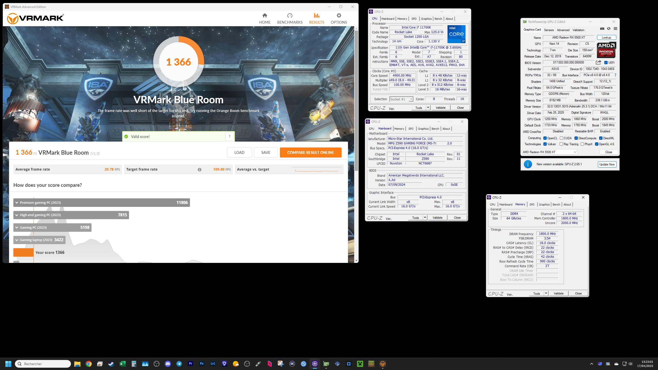Open the Windows Start menu
This screenshot has height=370, width=658.
[x=8, y=364]
